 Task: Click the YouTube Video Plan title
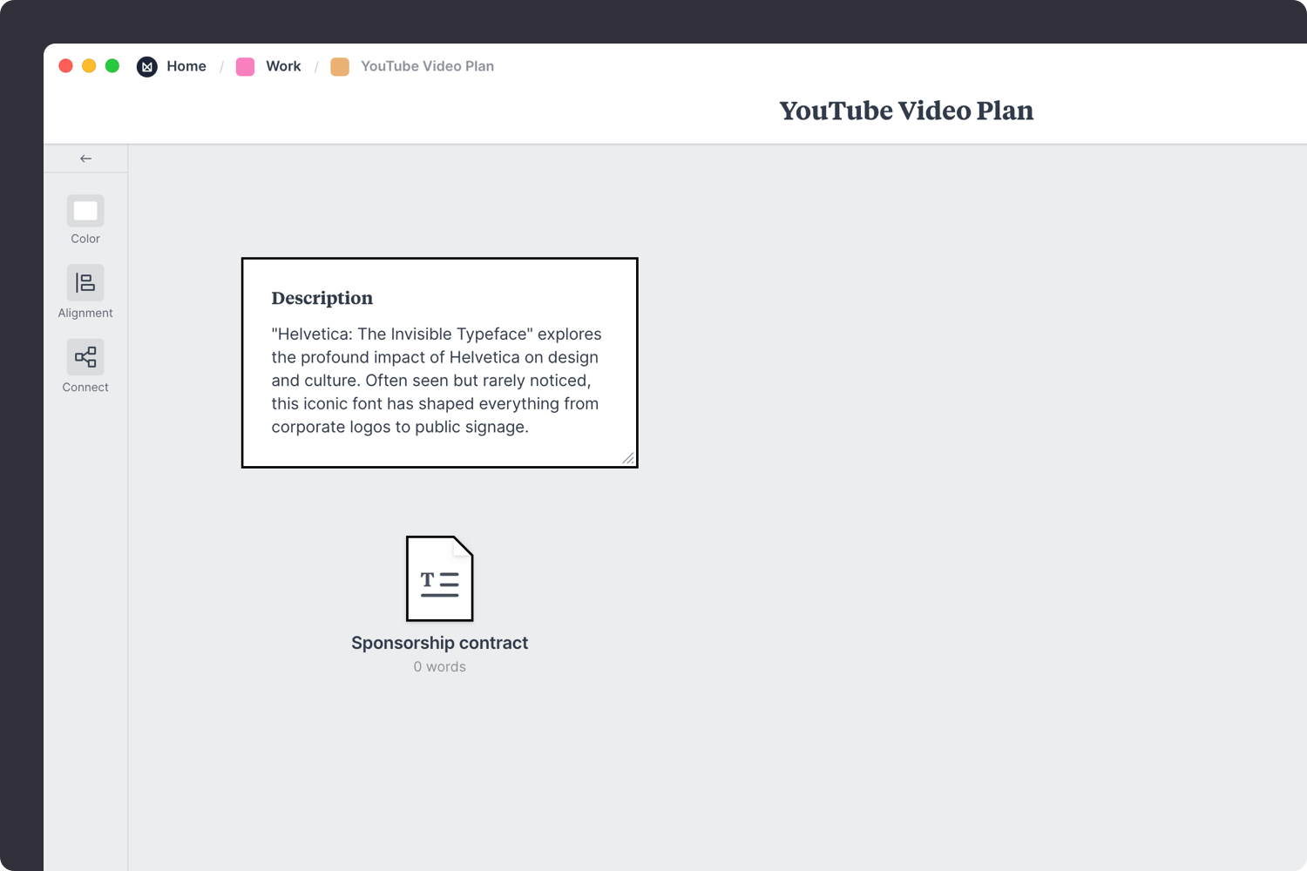click(x=906, y=111)
